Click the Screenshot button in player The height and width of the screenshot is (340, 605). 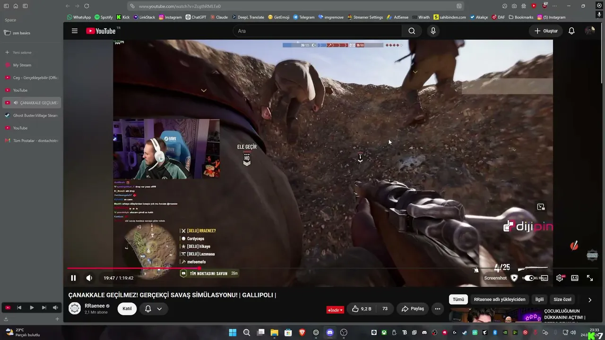click(x=495, y=278)
